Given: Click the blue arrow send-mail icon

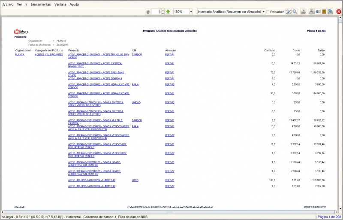Looking at the screenshot, I should tap(318, 12).
